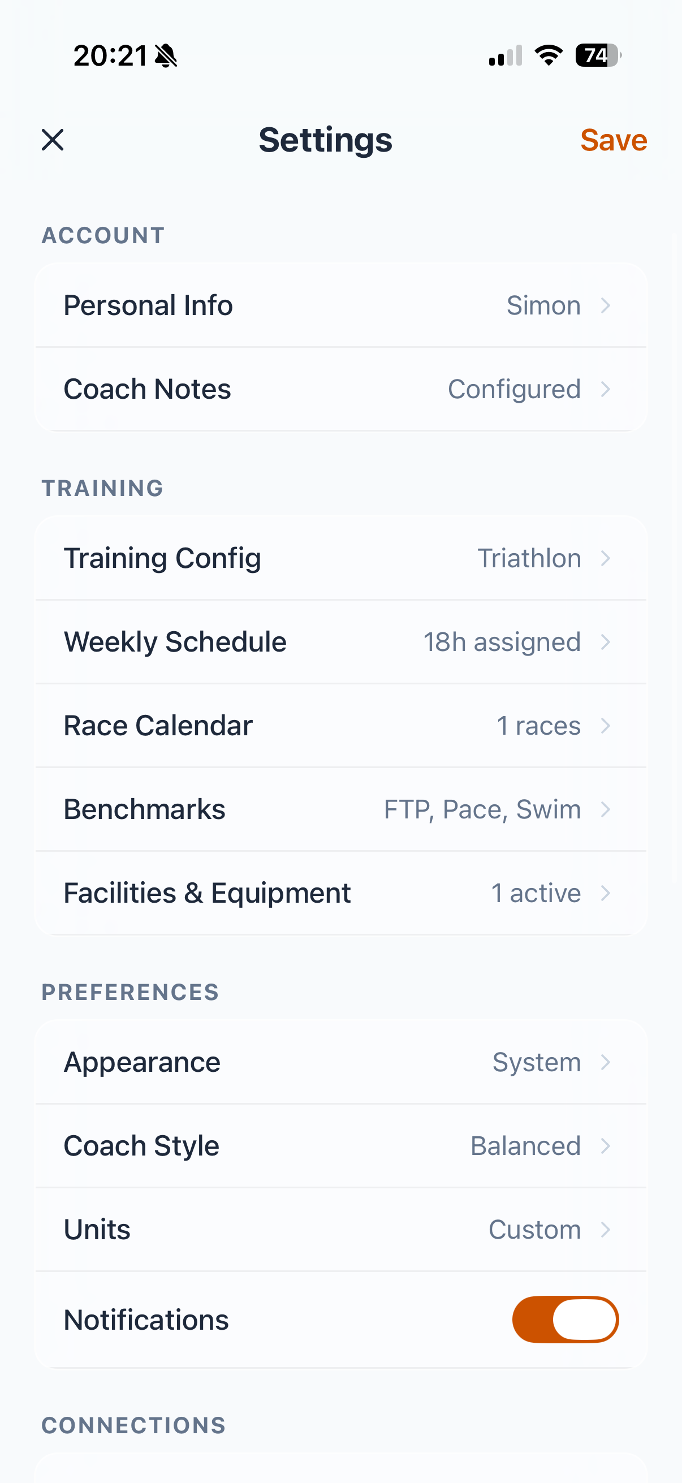682x1483 pixels.
Task: Open Race Calendar chevron arrow
Action: pyautogui.click(x=605, y=725)
